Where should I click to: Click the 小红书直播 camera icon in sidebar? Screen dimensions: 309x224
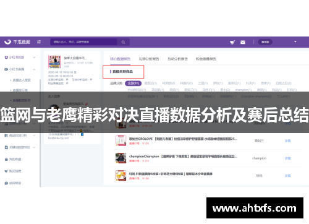point(6,69)
